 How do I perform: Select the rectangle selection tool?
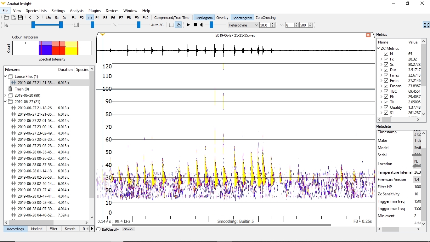171,25
